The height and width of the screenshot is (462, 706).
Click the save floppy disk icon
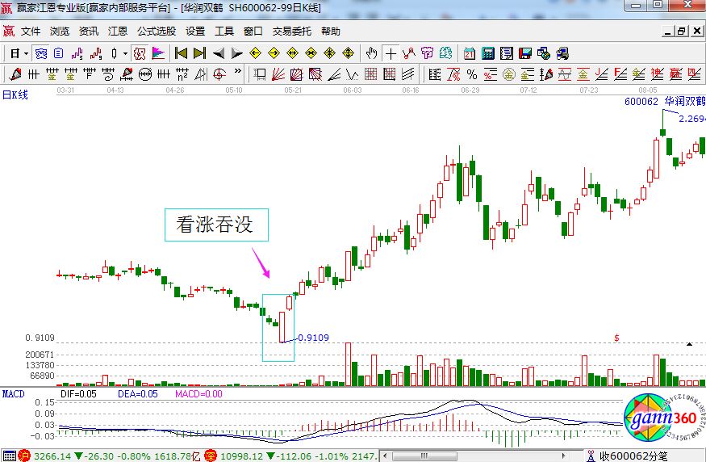525,53
